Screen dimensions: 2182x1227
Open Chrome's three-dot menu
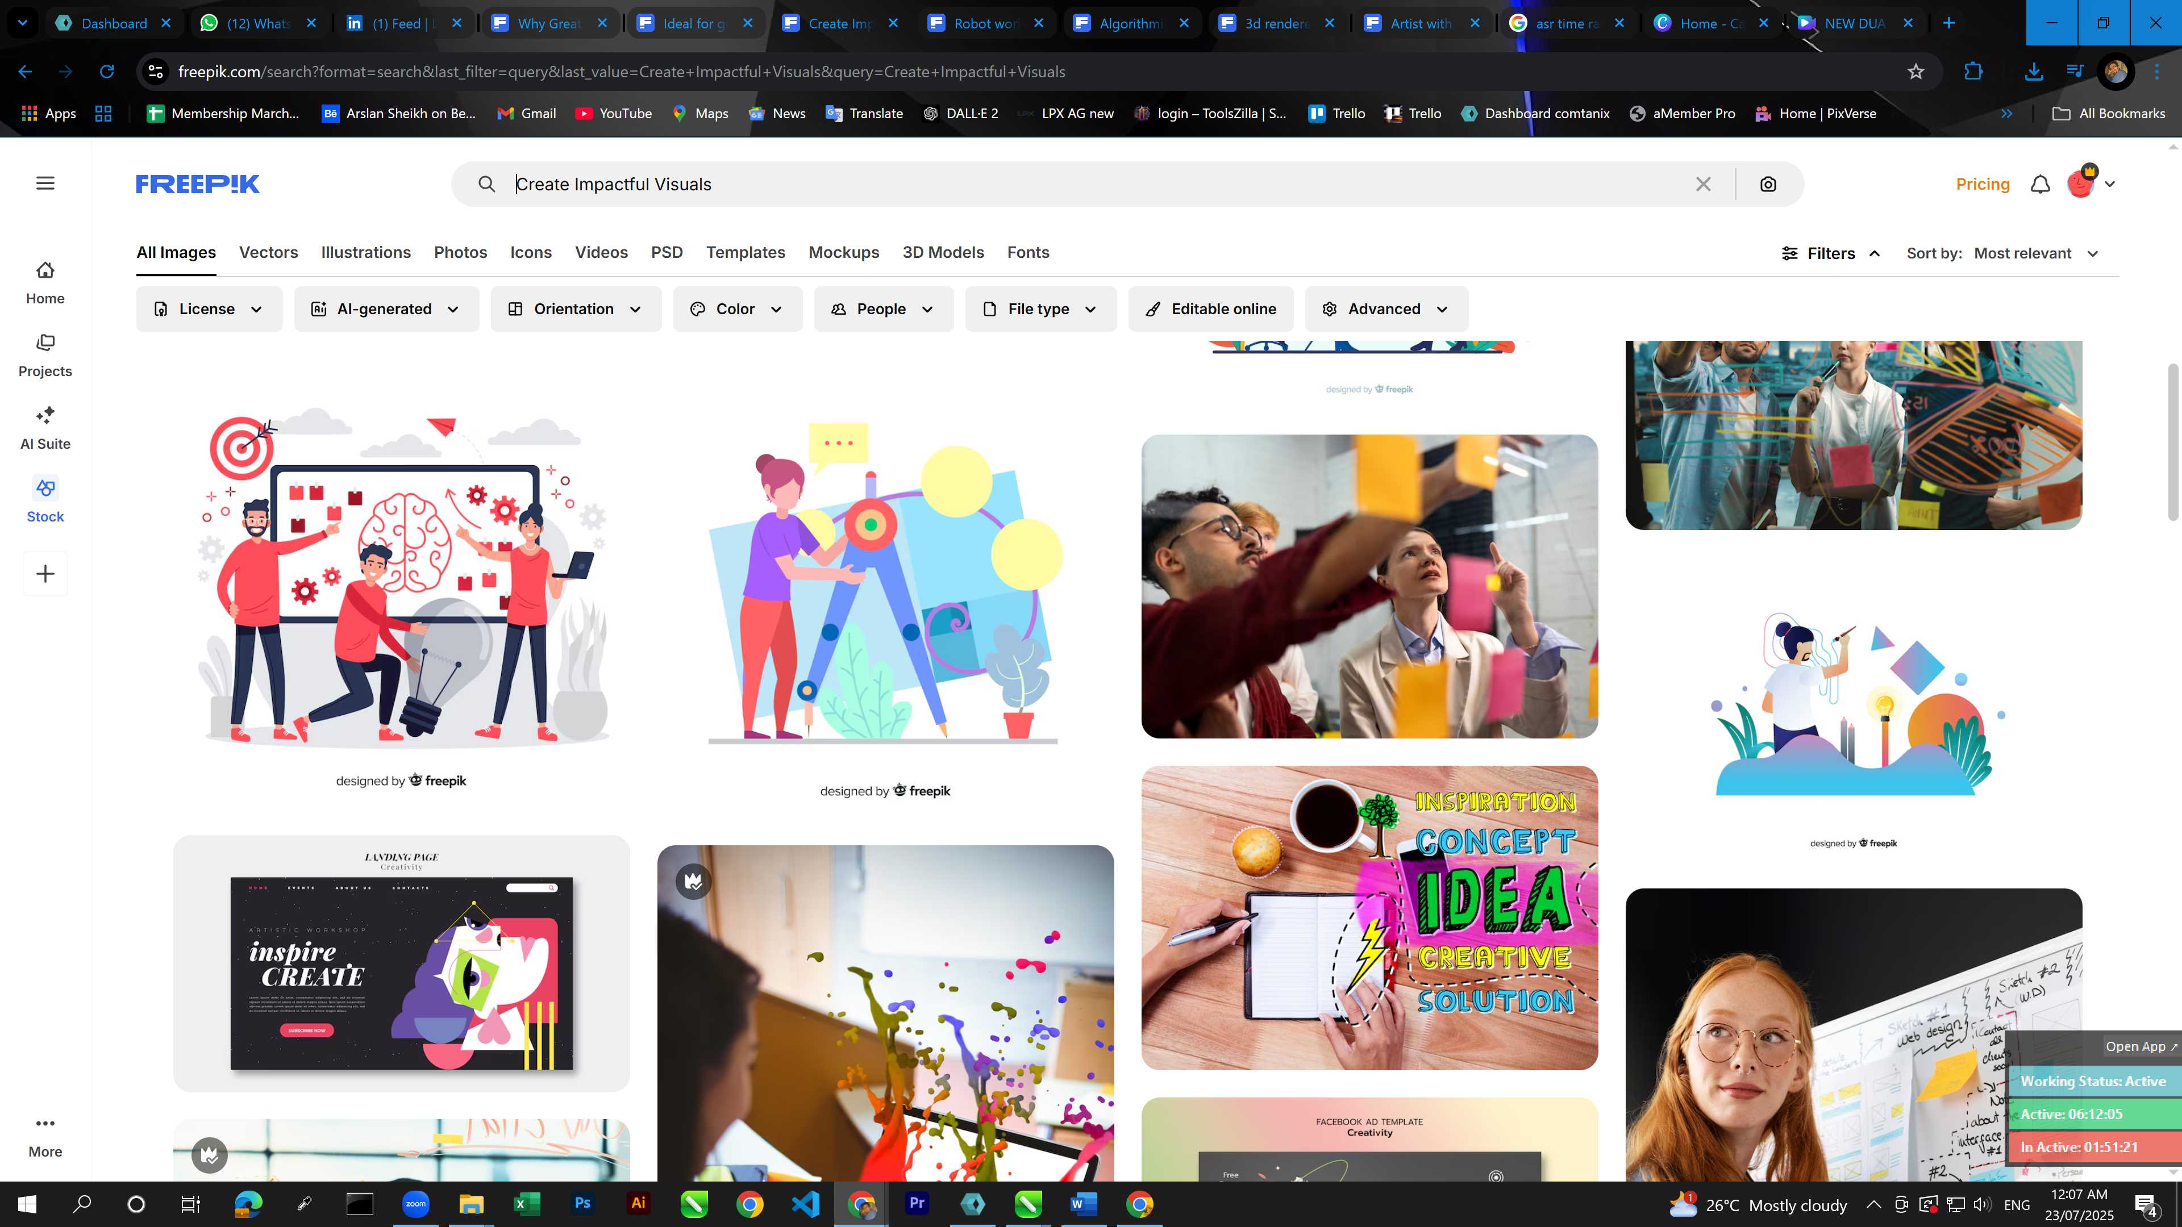[2158, 72]
